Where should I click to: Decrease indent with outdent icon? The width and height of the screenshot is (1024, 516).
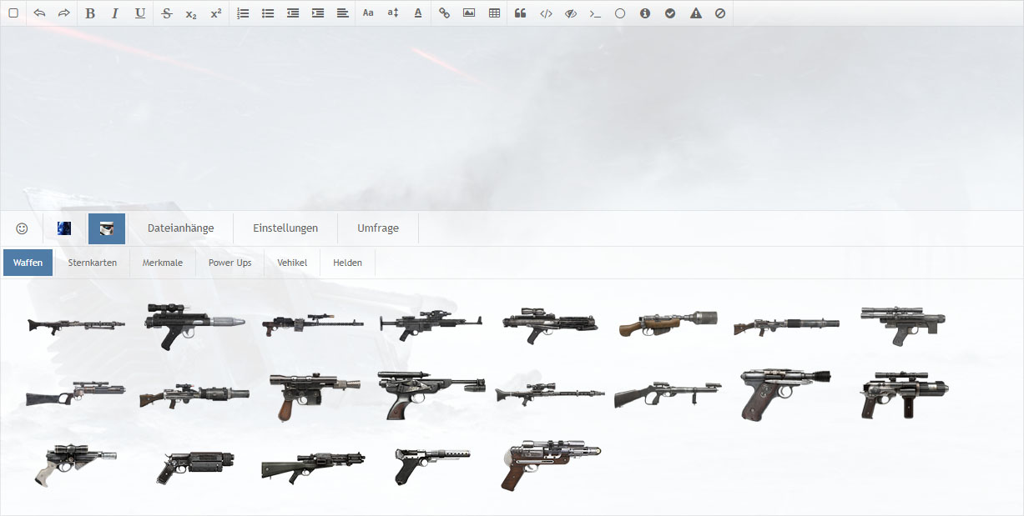[293, 13]
